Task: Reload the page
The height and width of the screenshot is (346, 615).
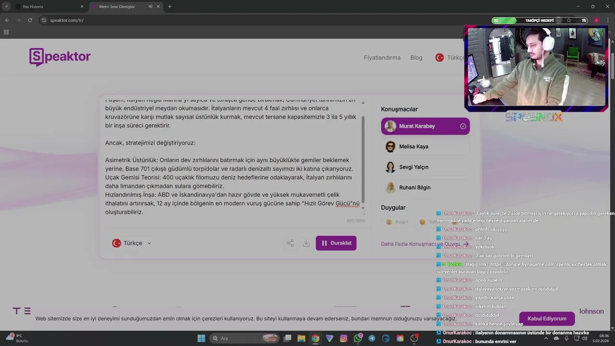Action: [x=30, y=20]
